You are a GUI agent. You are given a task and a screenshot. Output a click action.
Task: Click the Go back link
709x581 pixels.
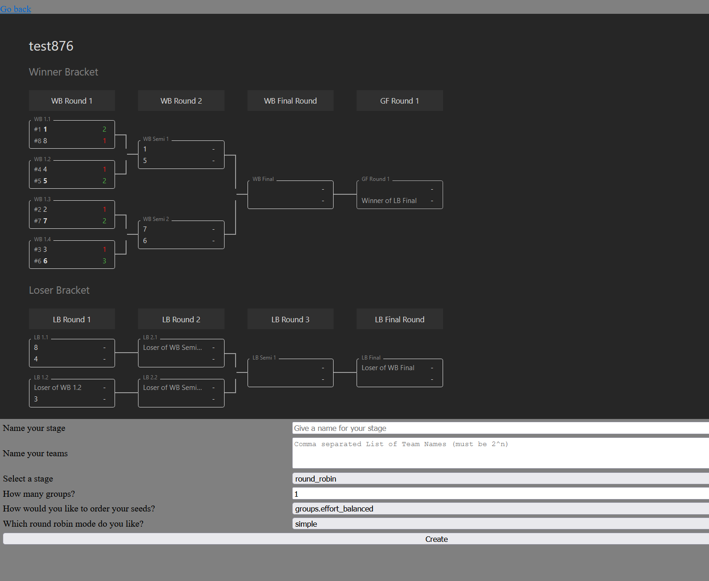pyautogui.click(x=16, y=9)
